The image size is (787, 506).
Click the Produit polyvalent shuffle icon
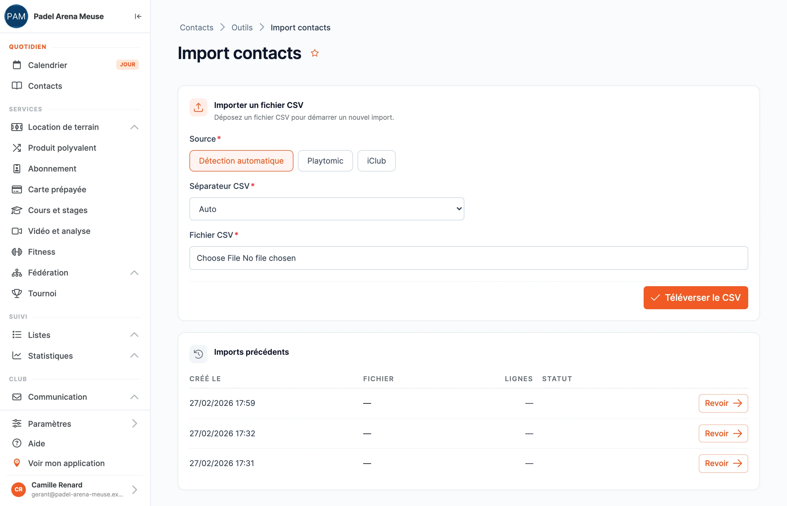(17, 148)
